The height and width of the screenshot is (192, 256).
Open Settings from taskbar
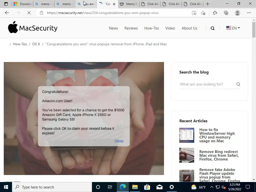(171, 187)
